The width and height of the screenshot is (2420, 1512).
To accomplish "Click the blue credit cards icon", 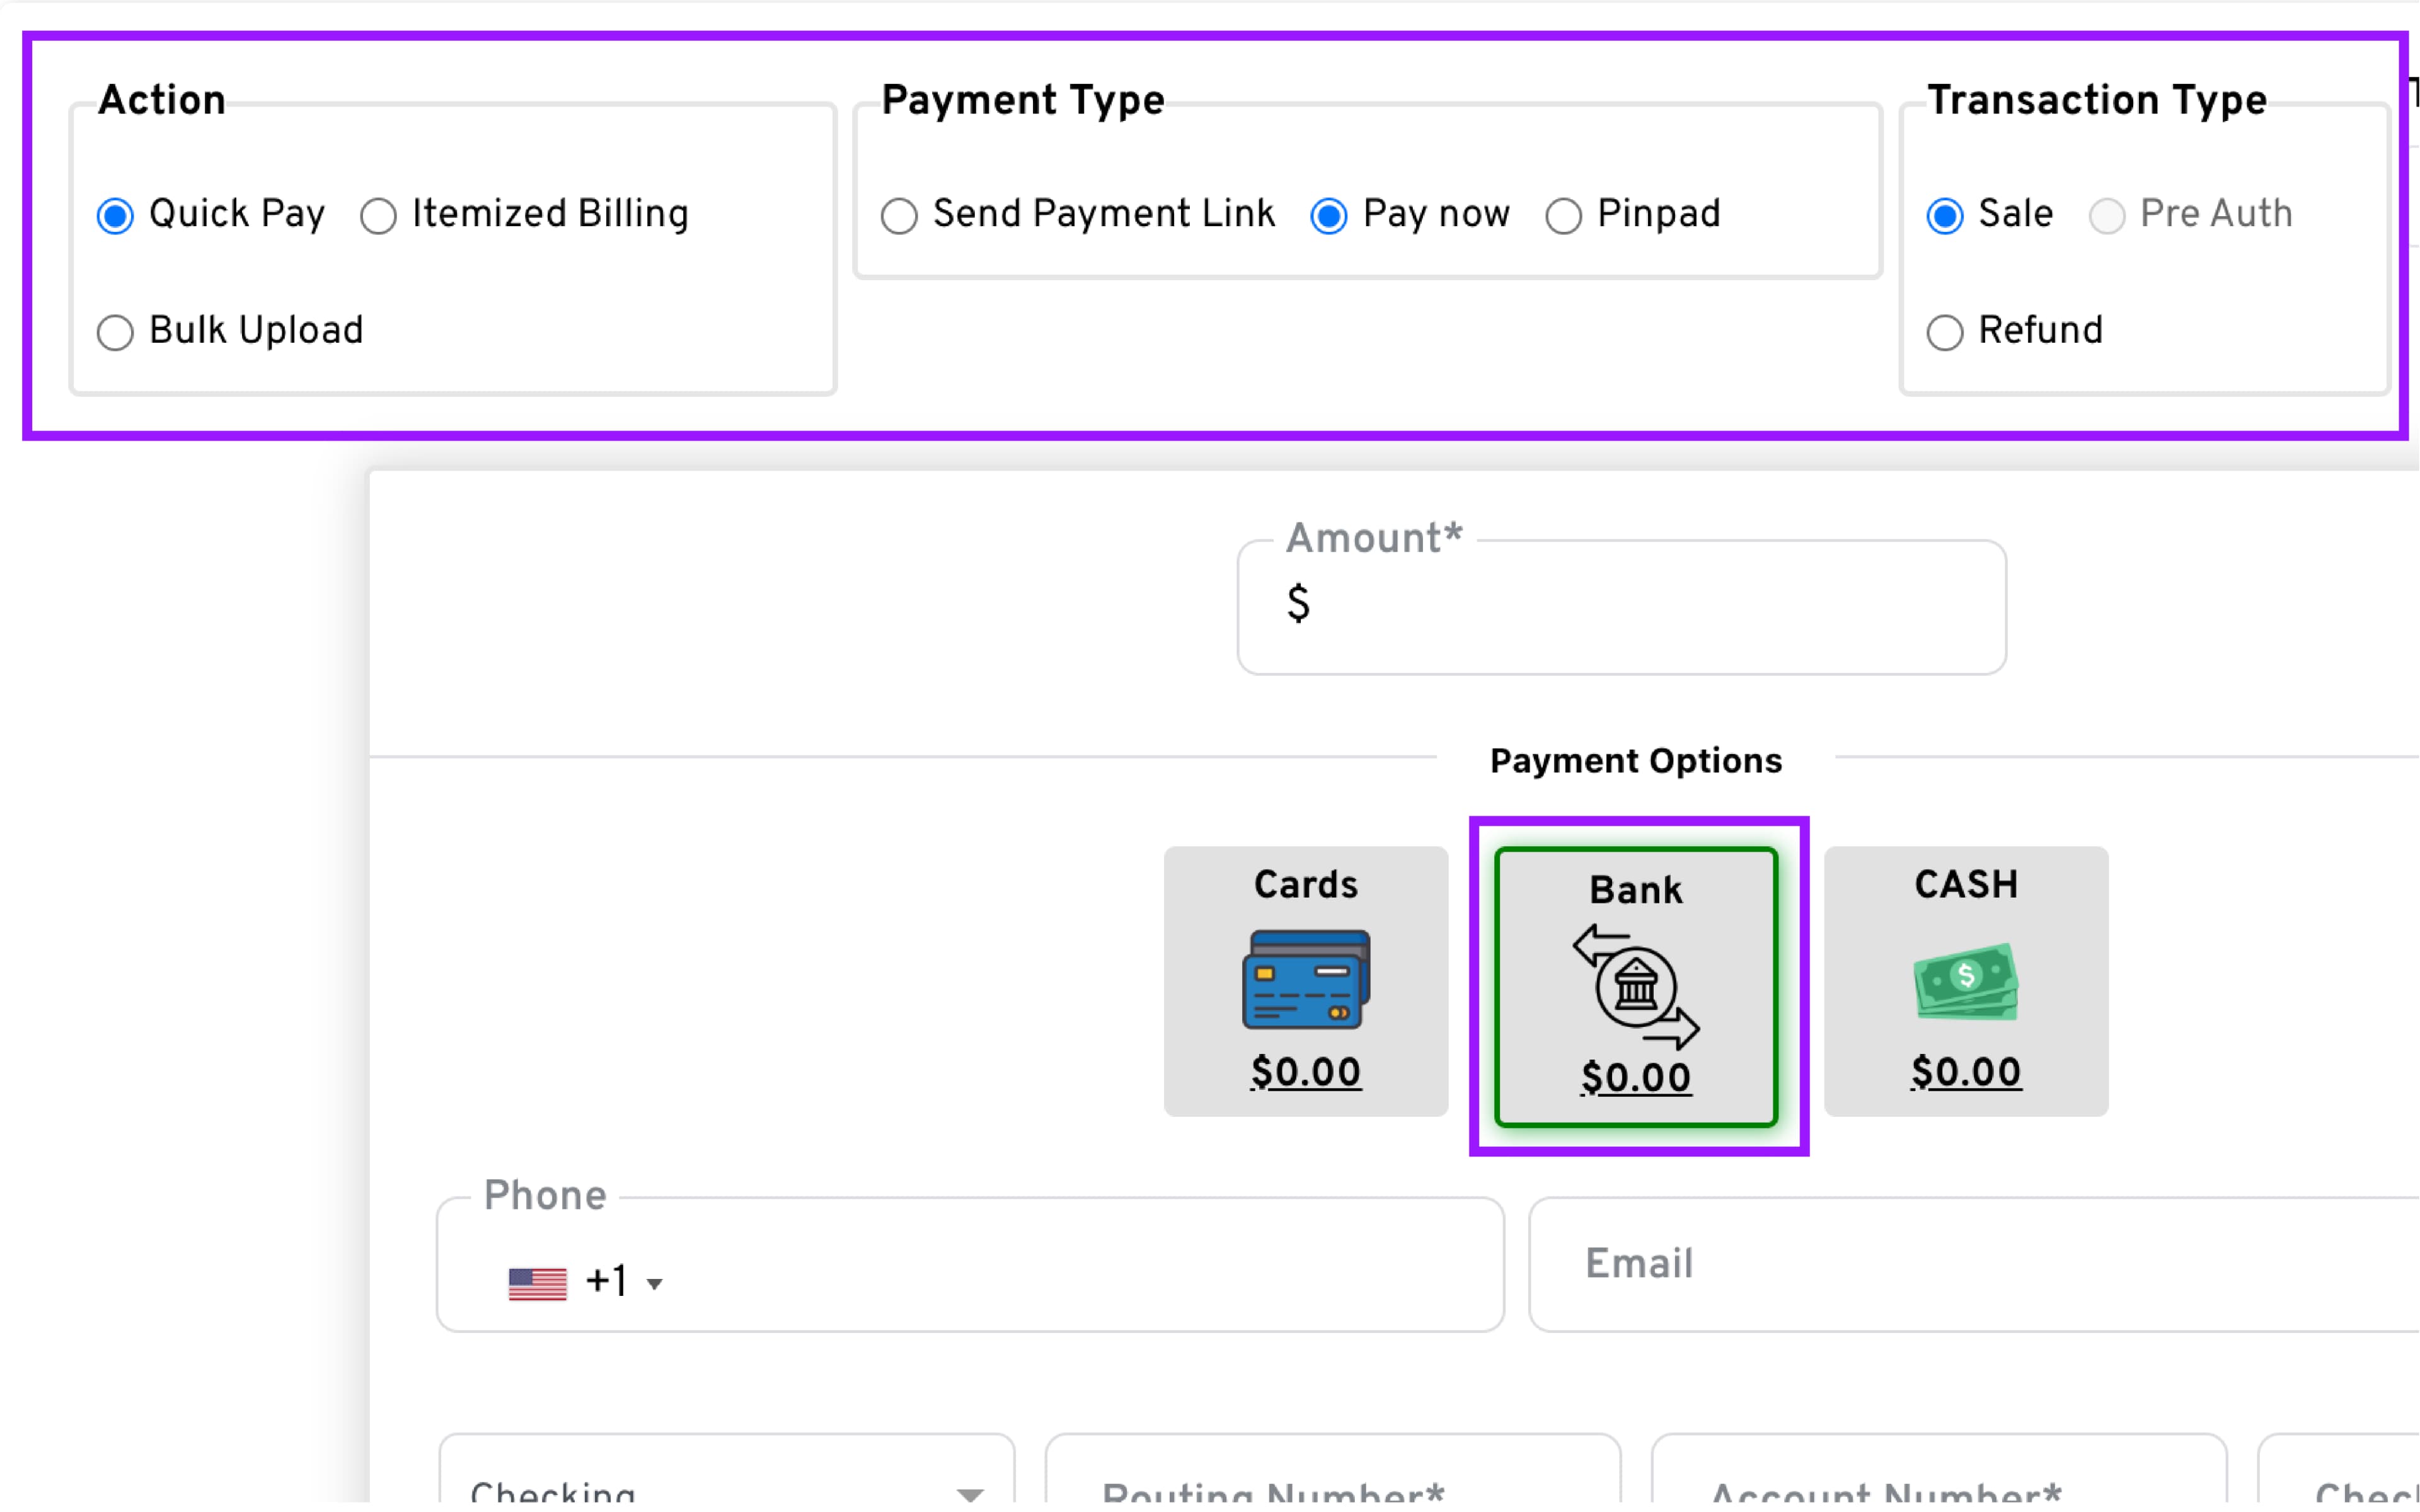I will [1306, 979].
